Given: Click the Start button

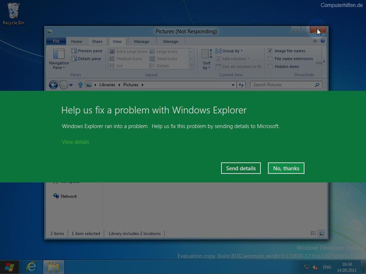Looking at the screenshot, I should pyautogui.click(x=10, y=267).
